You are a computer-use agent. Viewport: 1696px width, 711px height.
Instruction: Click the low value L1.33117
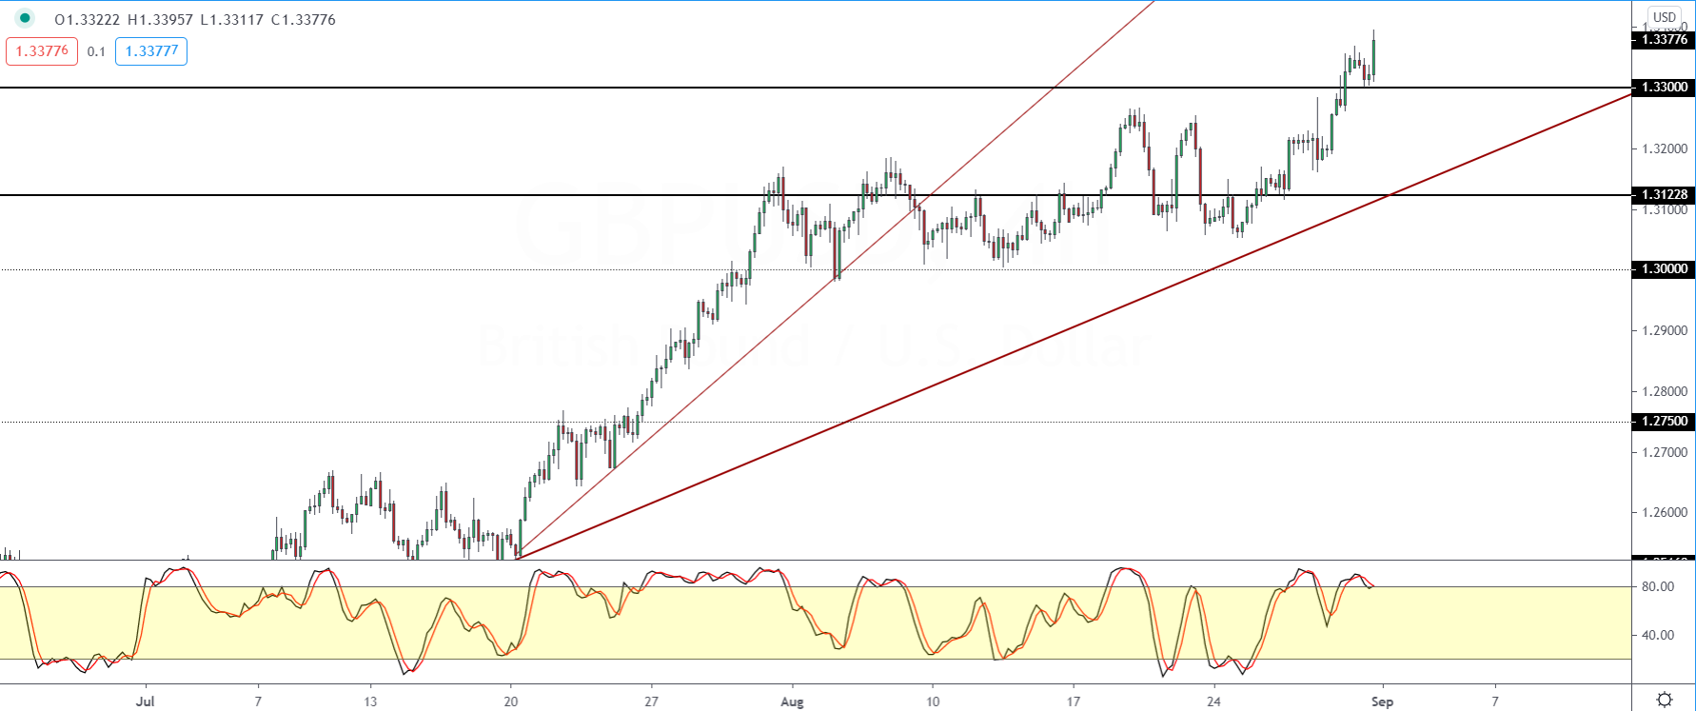(231, 19)
